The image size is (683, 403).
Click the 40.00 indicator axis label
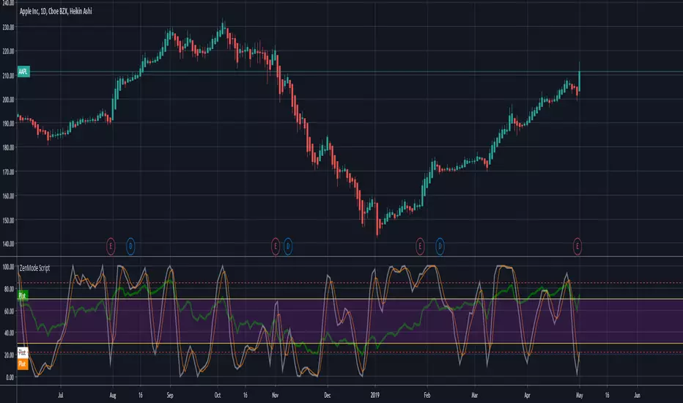coord(9,333)
